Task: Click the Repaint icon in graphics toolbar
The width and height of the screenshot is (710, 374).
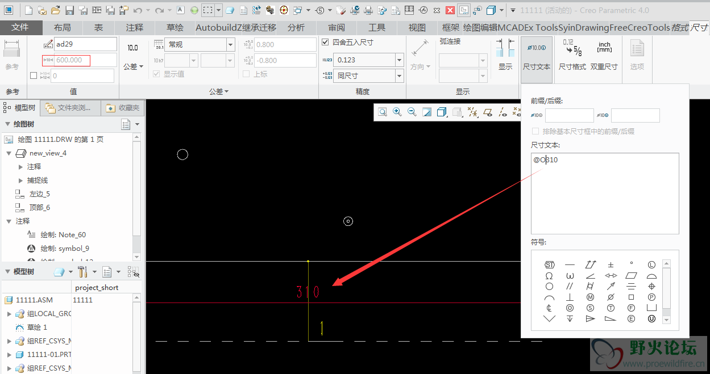Action: point(427,112)
